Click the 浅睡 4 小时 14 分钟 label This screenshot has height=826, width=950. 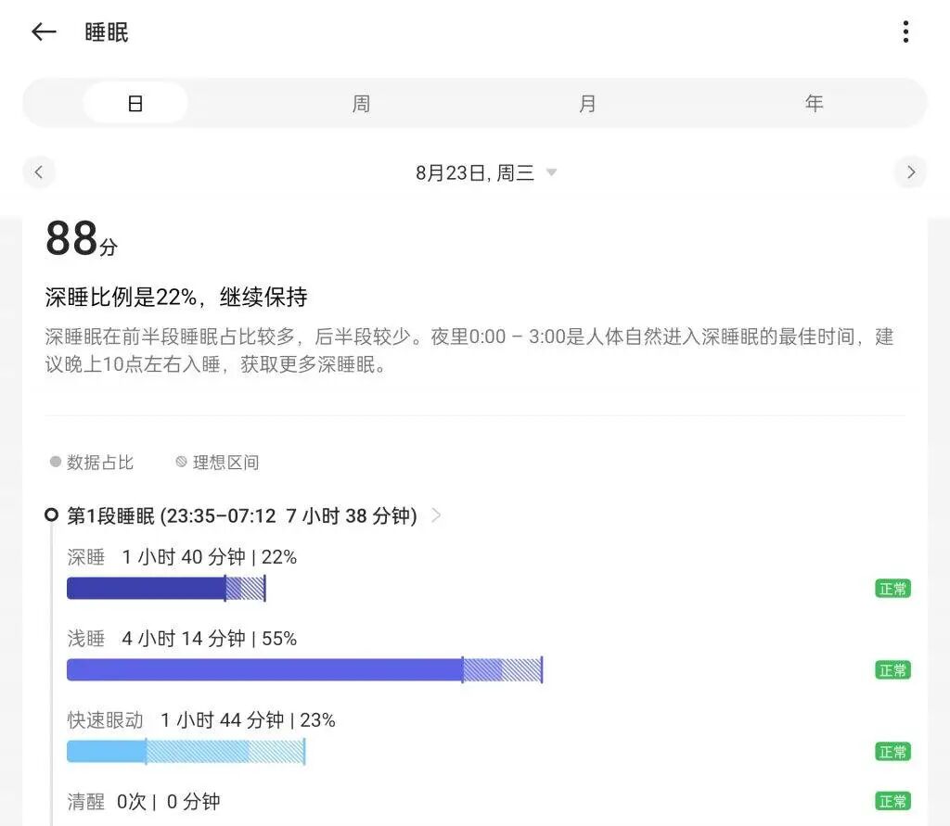coord(182,638)
